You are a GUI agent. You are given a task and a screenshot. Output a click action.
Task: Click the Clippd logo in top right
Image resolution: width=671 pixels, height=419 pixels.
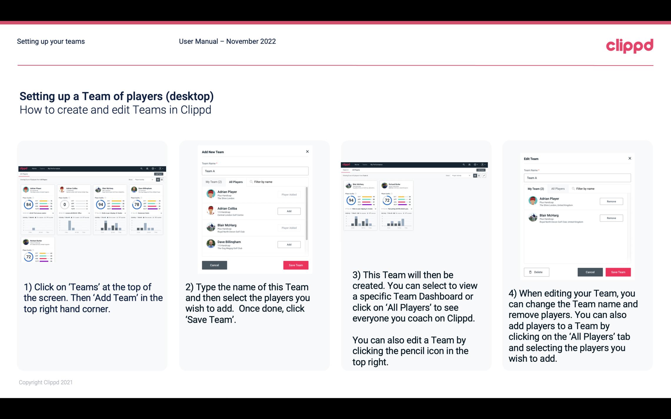pos(630,45)
